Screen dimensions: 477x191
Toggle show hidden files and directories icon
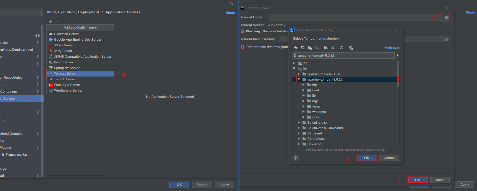pos(351,48)
